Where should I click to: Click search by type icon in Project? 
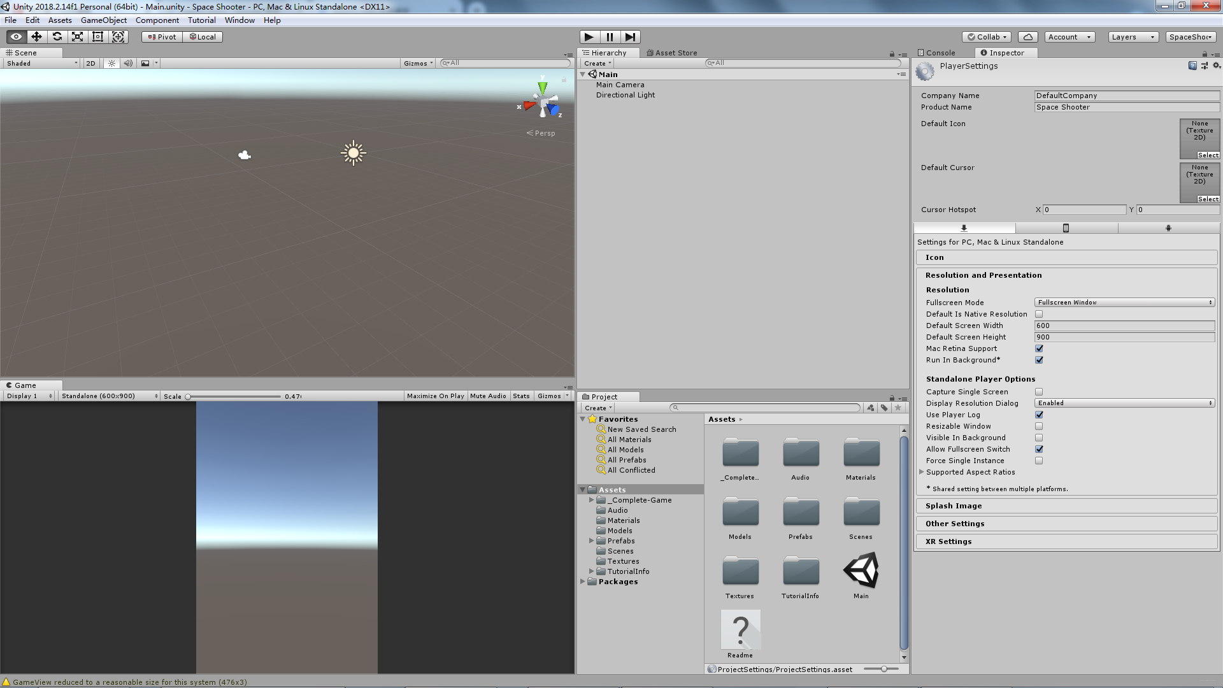(x=871, y=408)
